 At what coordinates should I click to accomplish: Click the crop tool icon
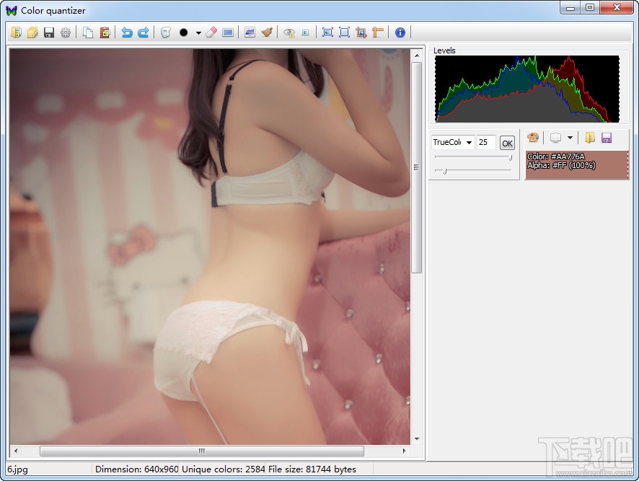[361, 32]
